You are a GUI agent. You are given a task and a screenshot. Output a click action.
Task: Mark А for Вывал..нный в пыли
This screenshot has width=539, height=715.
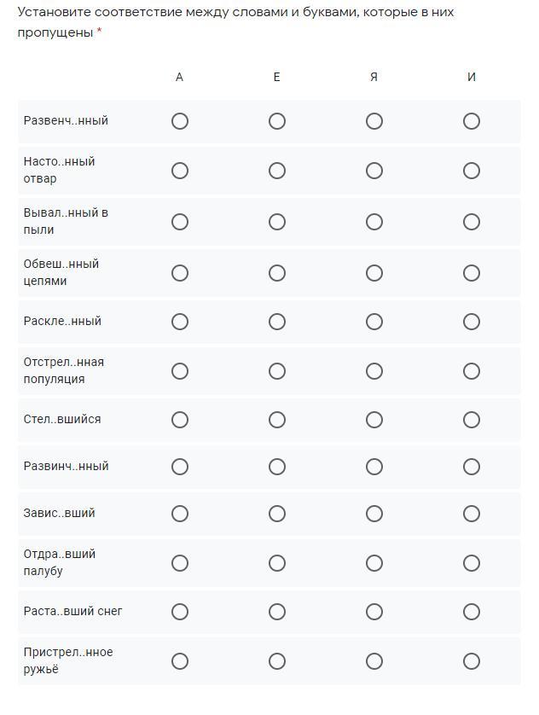click(x=180, y=222)
